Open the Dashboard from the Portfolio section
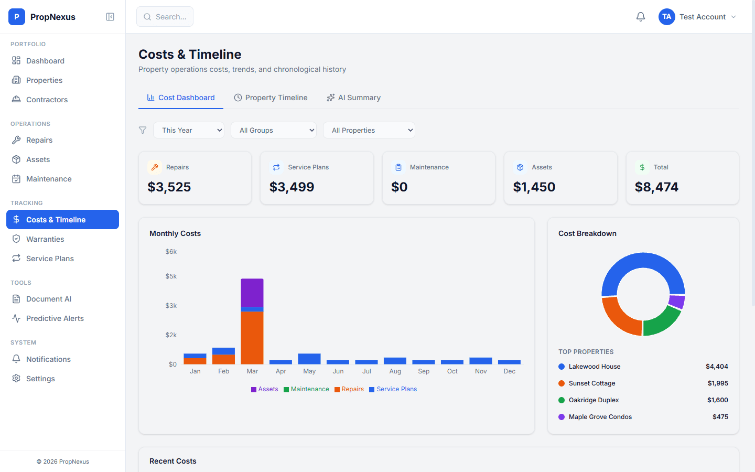Viewport: 755px width, 472px height. pyautogui.click(x=44, y=61)
